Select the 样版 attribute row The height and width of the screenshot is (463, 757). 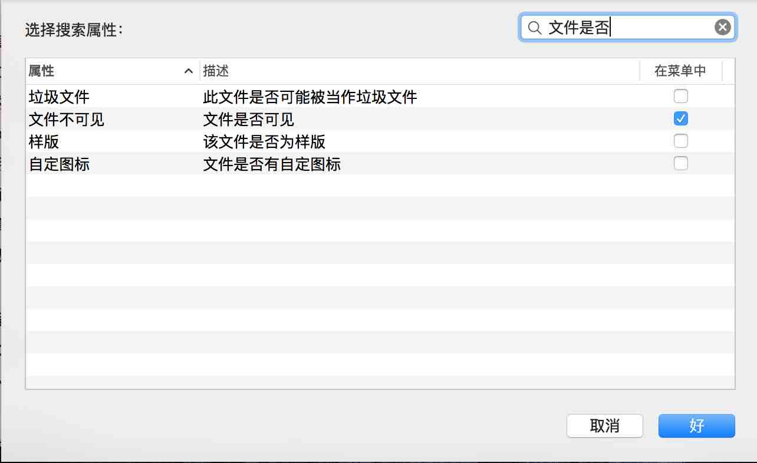(44, 142)
